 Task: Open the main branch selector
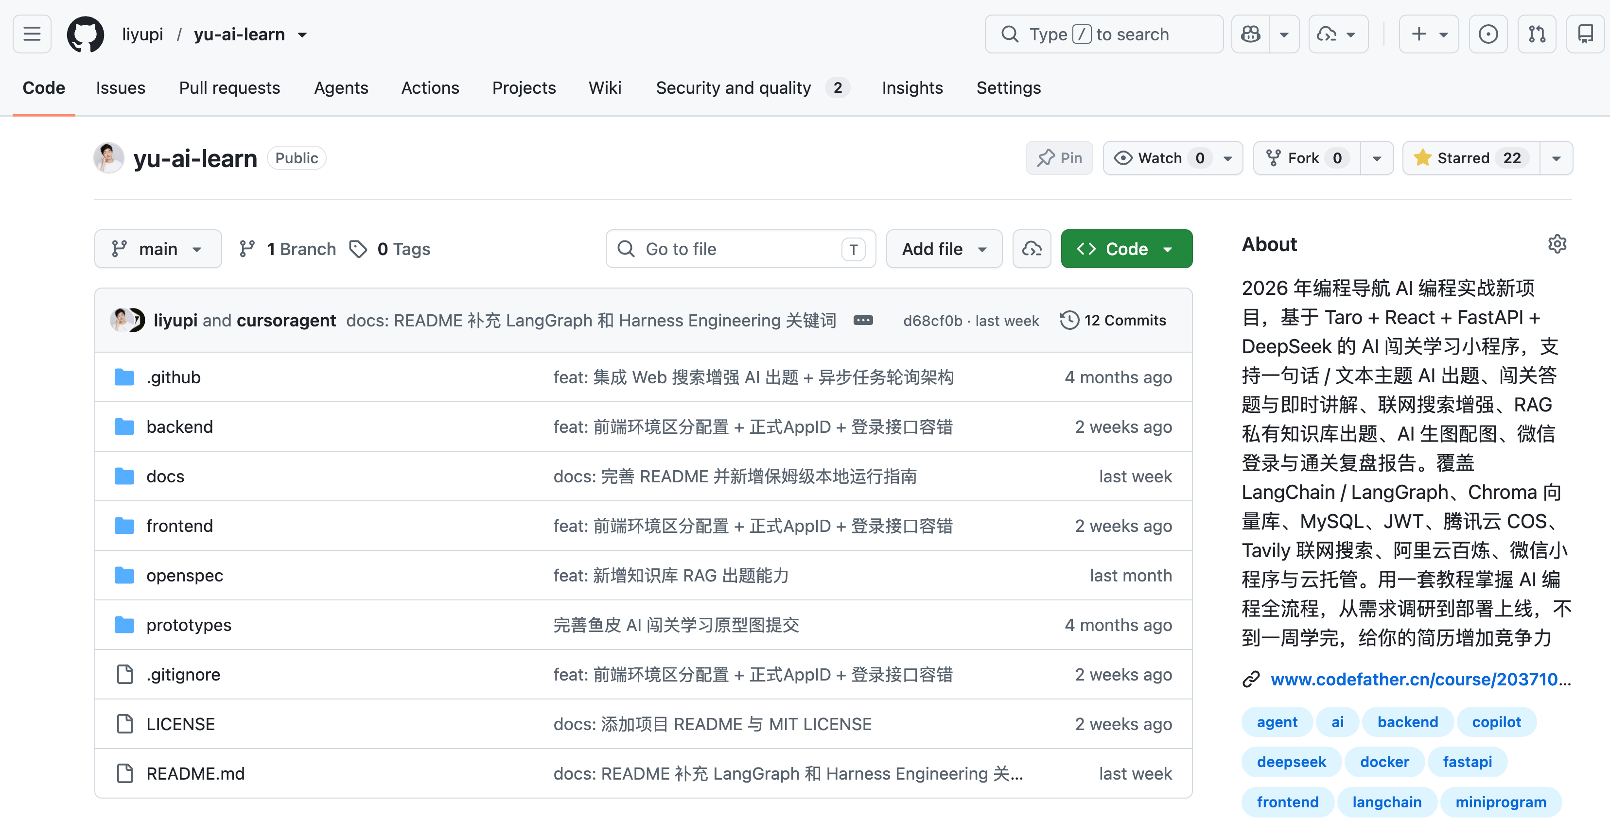pos(158,249)
